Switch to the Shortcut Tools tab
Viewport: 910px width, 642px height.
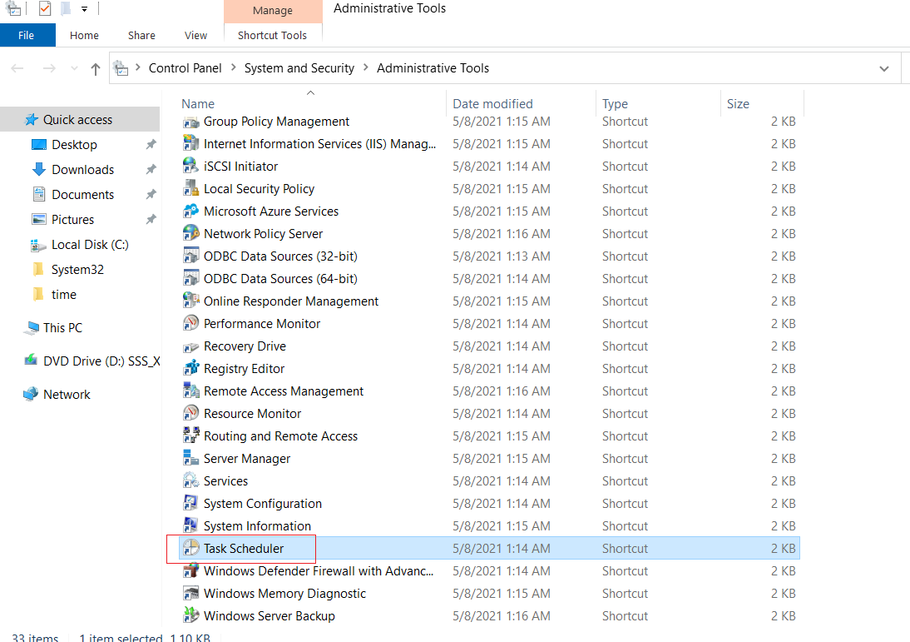pos(272,36)
